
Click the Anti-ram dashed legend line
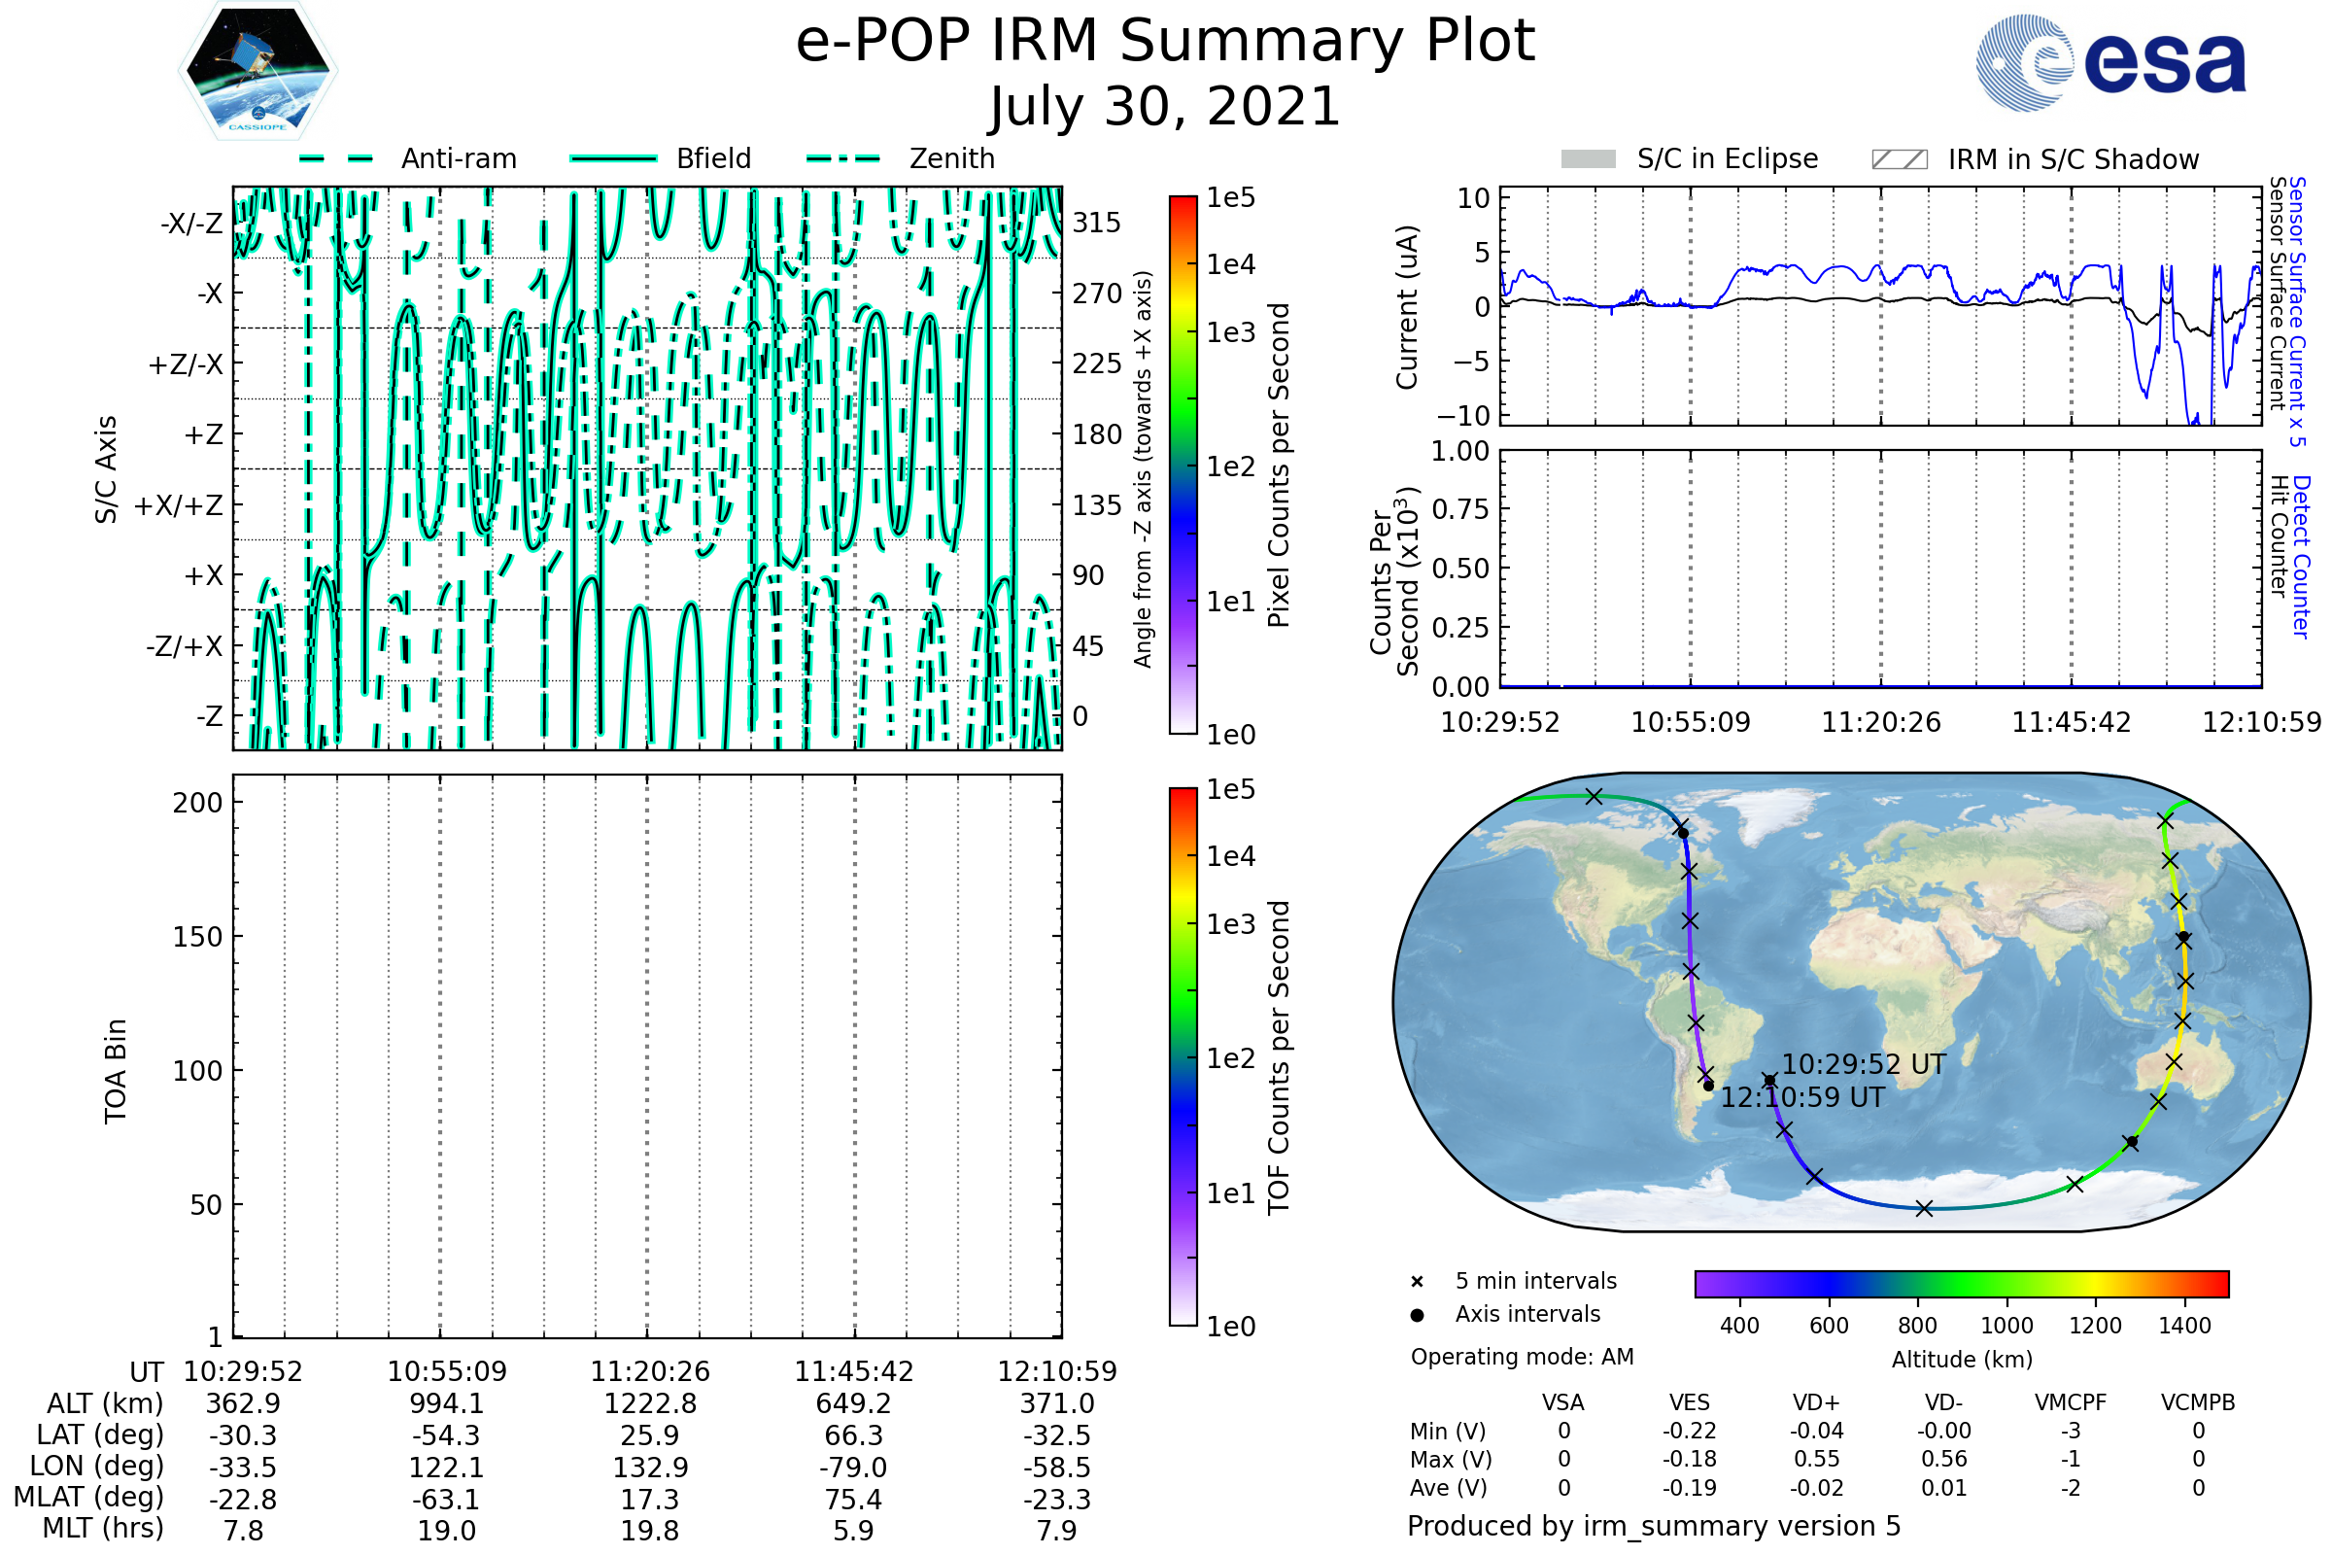point(336,158)
